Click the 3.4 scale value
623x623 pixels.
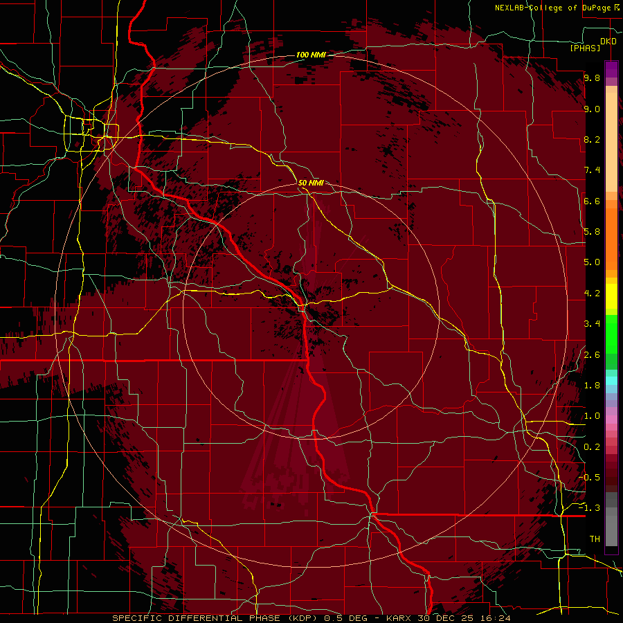(x=592, y=324)
